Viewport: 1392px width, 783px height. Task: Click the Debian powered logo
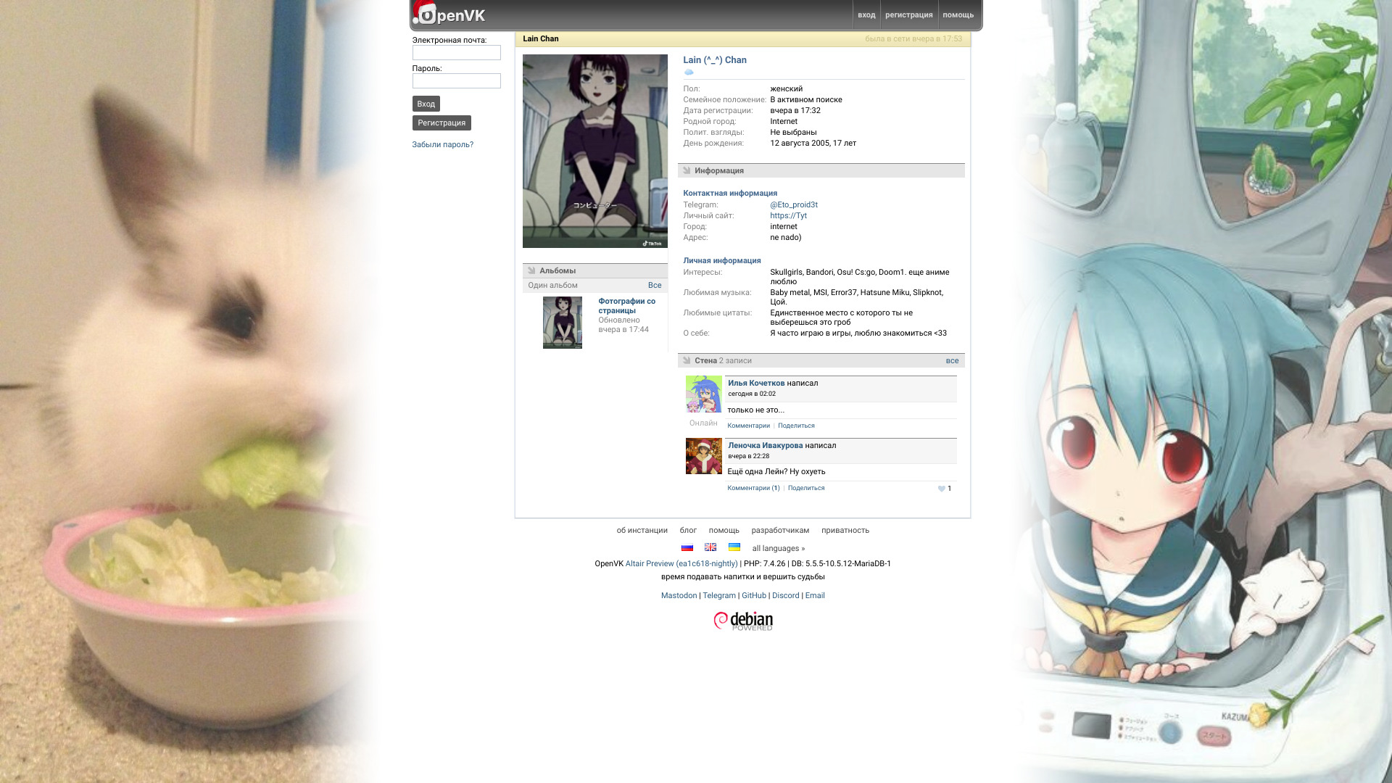(x=743, y=621)
